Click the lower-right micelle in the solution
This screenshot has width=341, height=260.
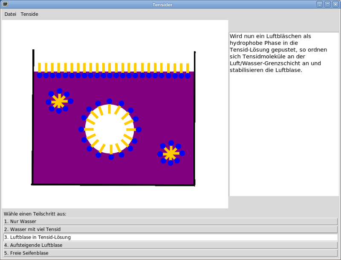tap(170, 153)
